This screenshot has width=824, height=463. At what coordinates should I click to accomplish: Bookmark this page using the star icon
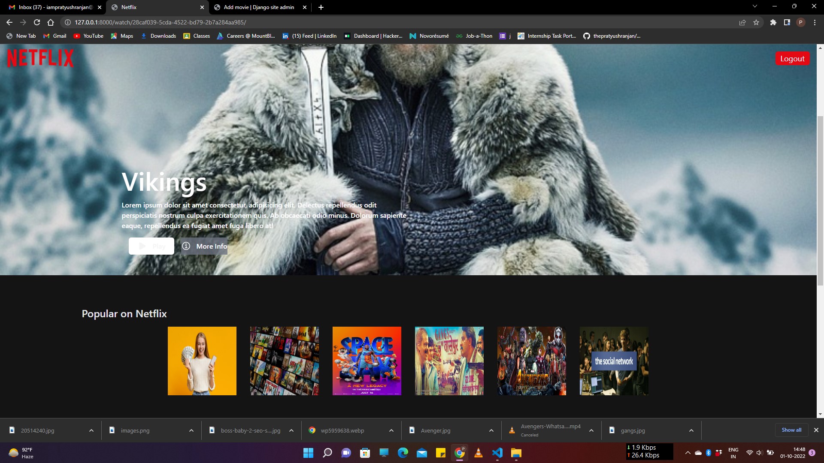point(756,22)
